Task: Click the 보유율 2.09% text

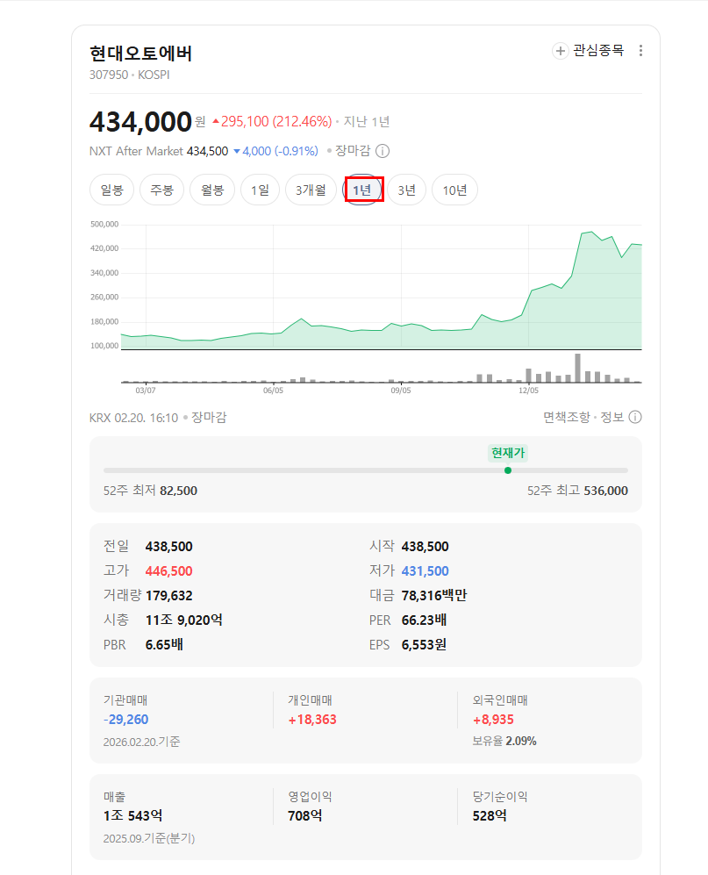Action: coord(504,741)
